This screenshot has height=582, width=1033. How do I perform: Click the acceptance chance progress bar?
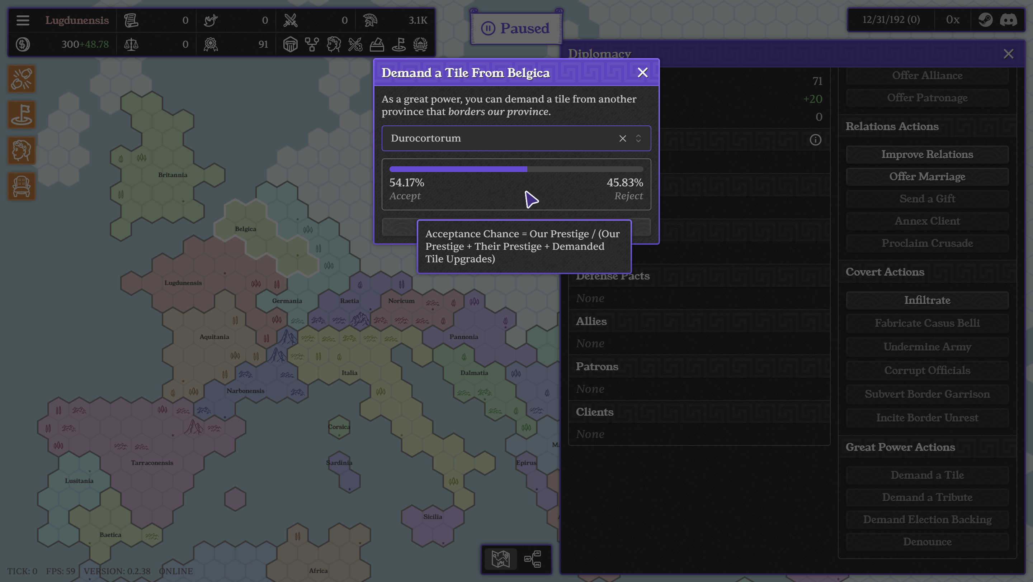[x=516, y=169]
